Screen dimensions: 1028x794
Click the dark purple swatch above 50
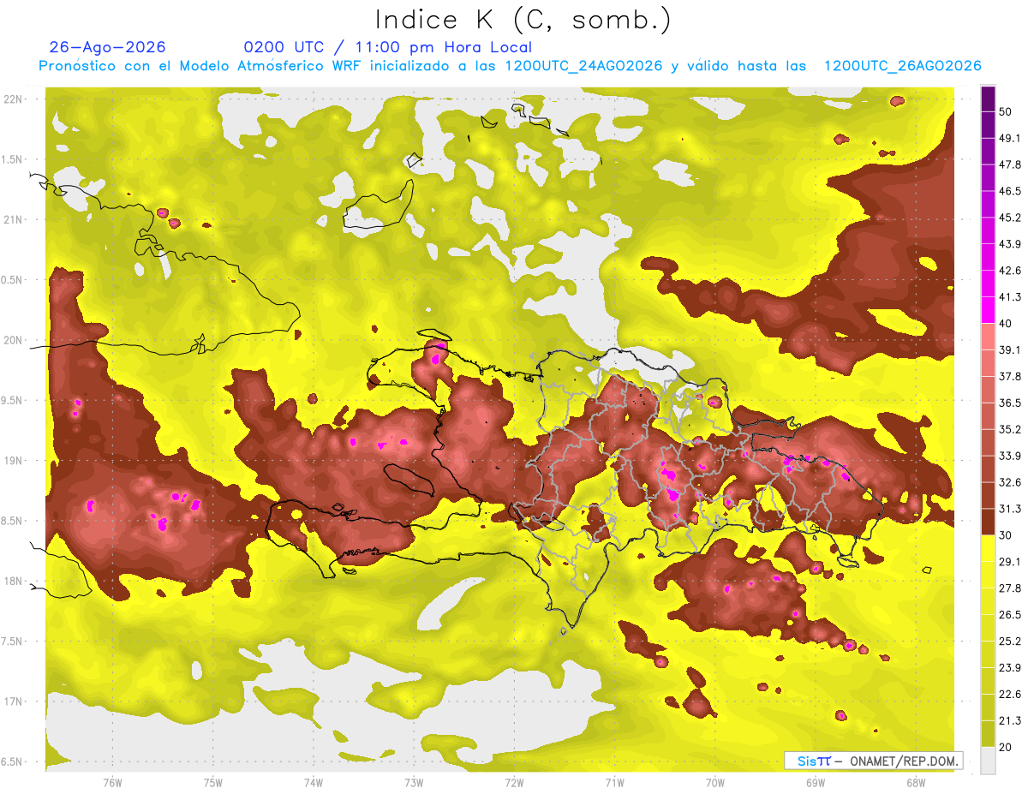coord(988,99)
